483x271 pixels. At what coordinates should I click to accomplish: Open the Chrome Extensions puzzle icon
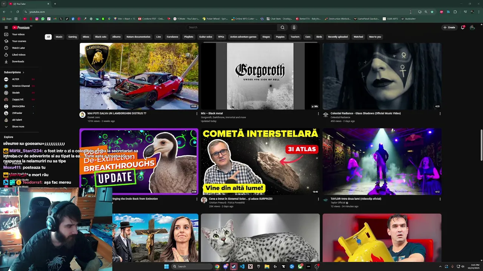[455, 12]
